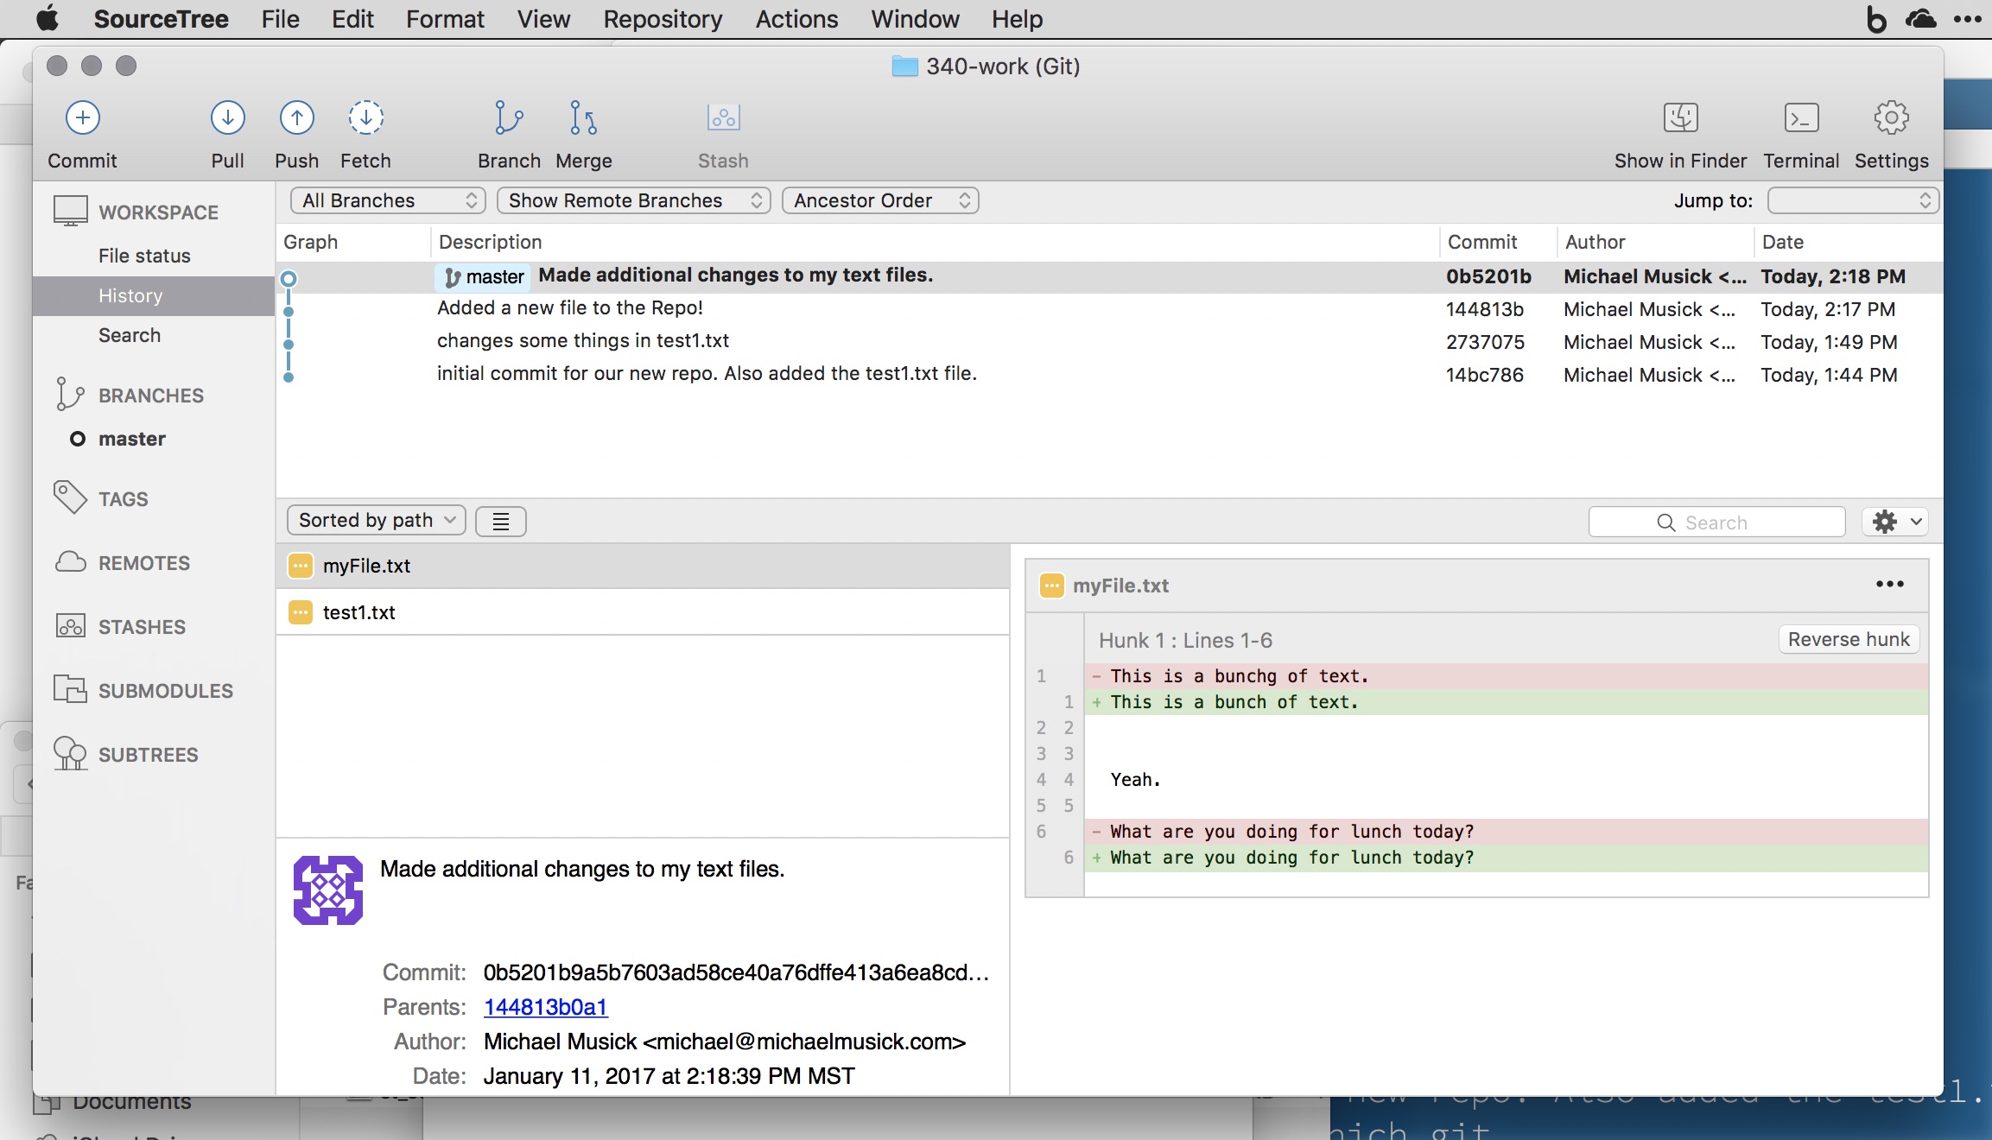Click the Submodules icon in sidebar

[71, 689]
